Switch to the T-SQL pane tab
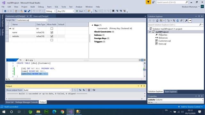 pyautogui.click(x=29, y=60)
